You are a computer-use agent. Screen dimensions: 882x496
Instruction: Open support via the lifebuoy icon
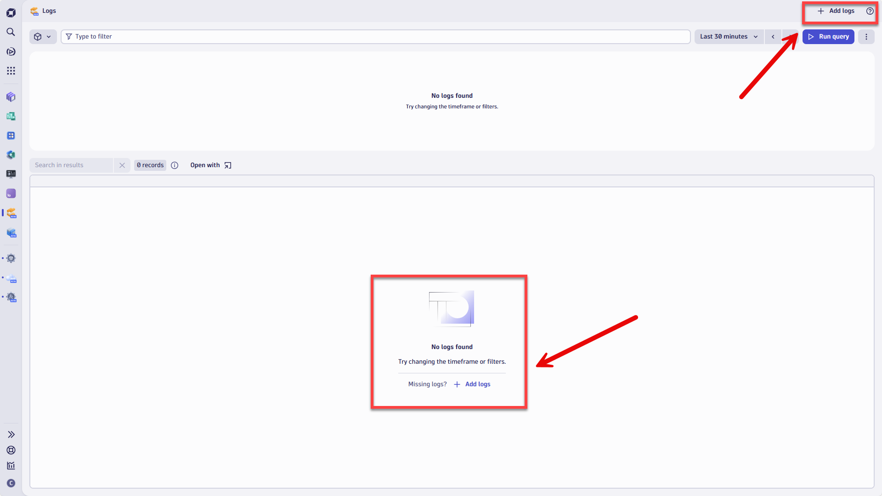[x=11, y=450]
